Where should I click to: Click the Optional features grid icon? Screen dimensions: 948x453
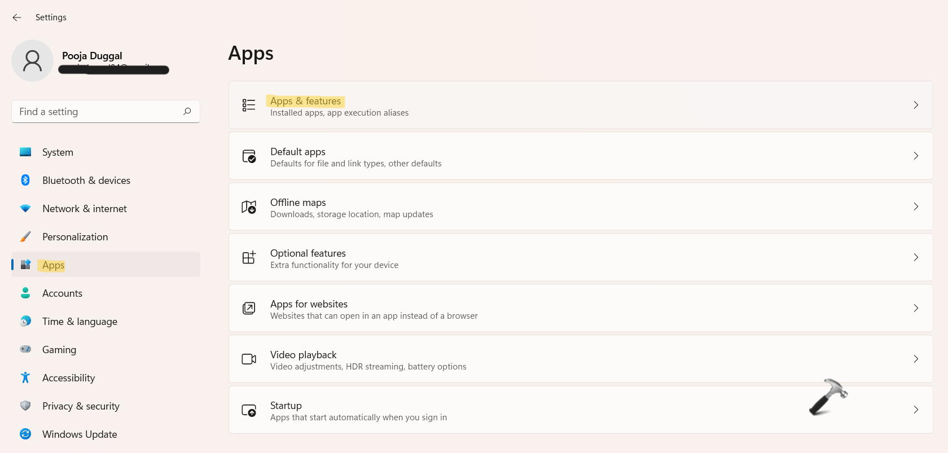pos(249,258)
